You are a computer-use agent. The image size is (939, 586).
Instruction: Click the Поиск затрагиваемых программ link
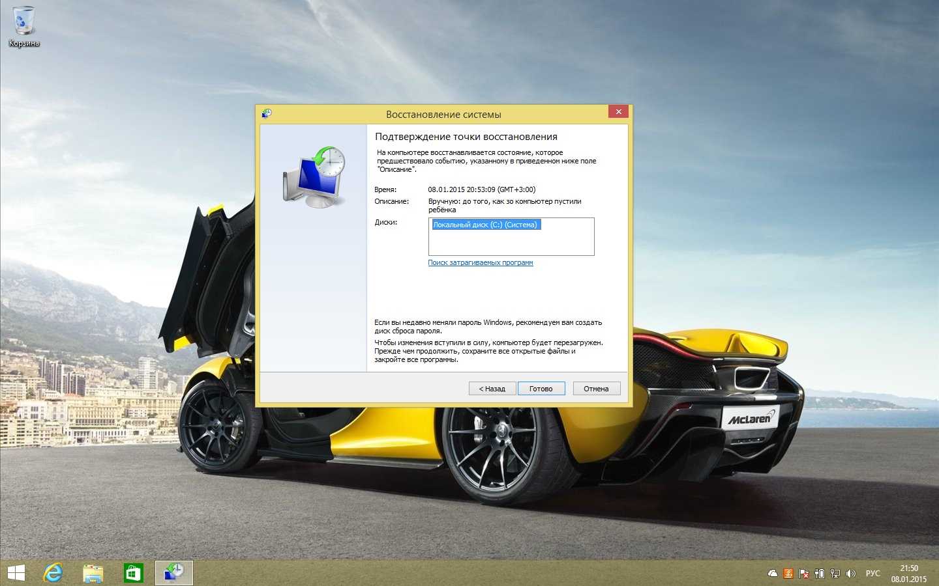[480, 263]
